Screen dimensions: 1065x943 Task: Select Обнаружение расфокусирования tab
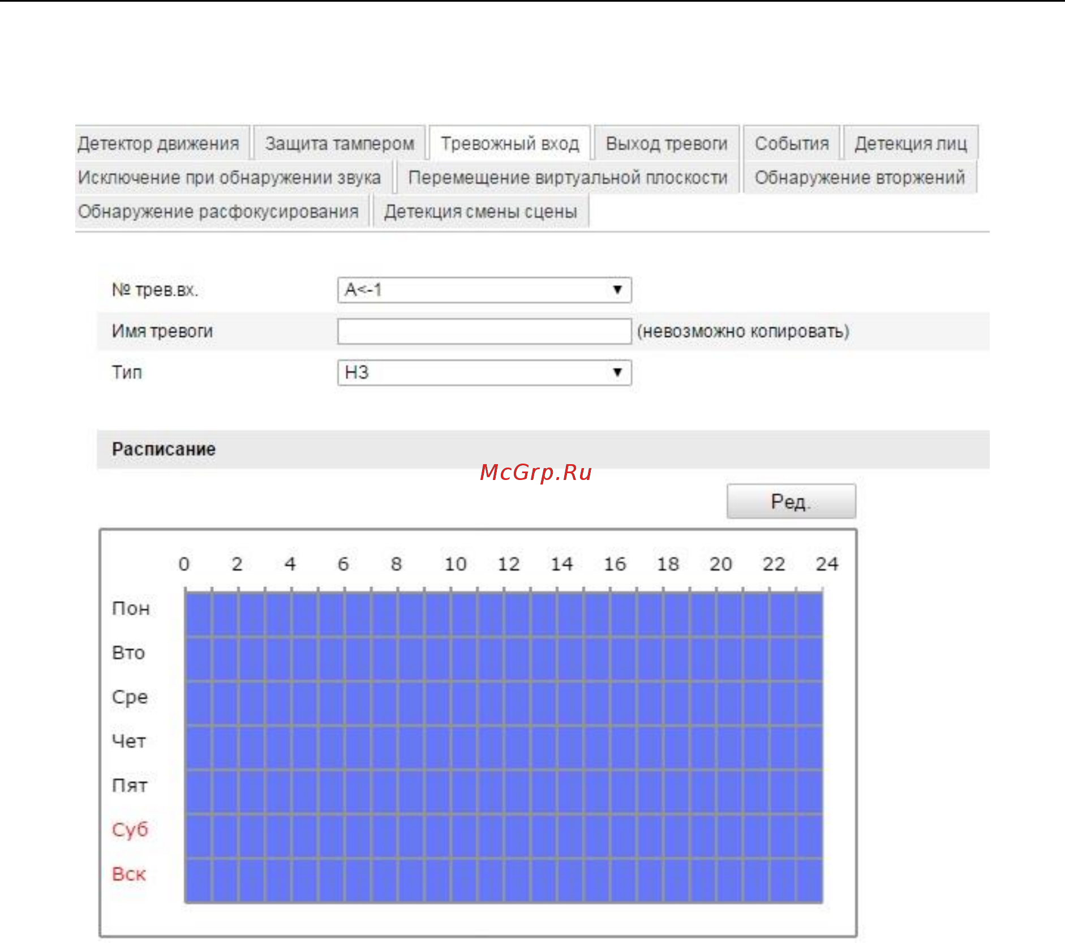[222, 211]
